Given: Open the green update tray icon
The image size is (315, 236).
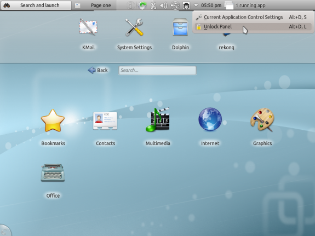Looking at the screenshot, I should [142, 5].
